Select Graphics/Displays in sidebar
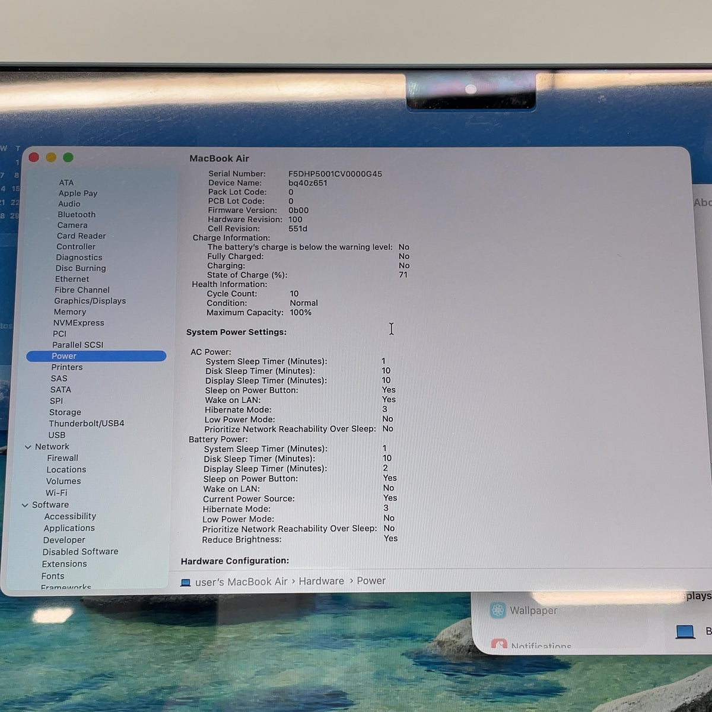Image resolution: width=712 pixels, height=712 pixels. click(x=90, y=301)
